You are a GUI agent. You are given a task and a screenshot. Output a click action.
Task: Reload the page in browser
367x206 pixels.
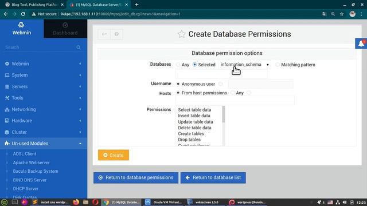pyautogui.click(x=23, y=14)
